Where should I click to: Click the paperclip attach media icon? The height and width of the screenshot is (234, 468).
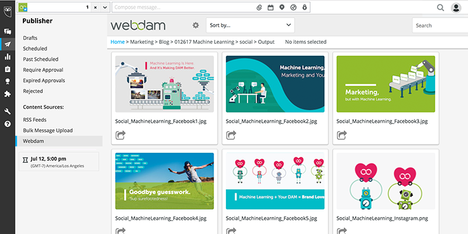[x=259, y=8]
